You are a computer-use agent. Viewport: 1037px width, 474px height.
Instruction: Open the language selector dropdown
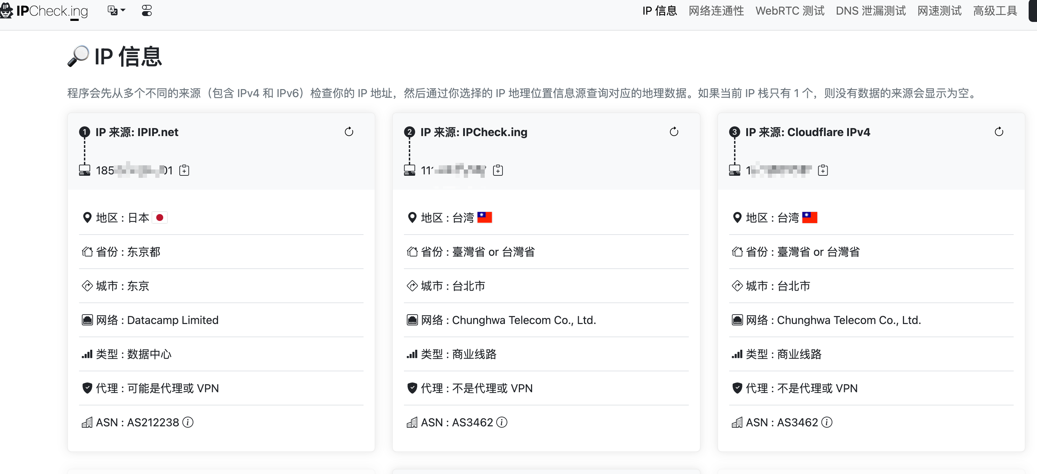pyautogui.click(x=116, y=11)
